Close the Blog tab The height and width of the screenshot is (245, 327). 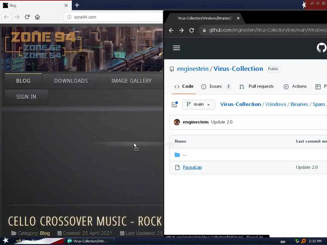pyautogui.click(x=66, y=5)
